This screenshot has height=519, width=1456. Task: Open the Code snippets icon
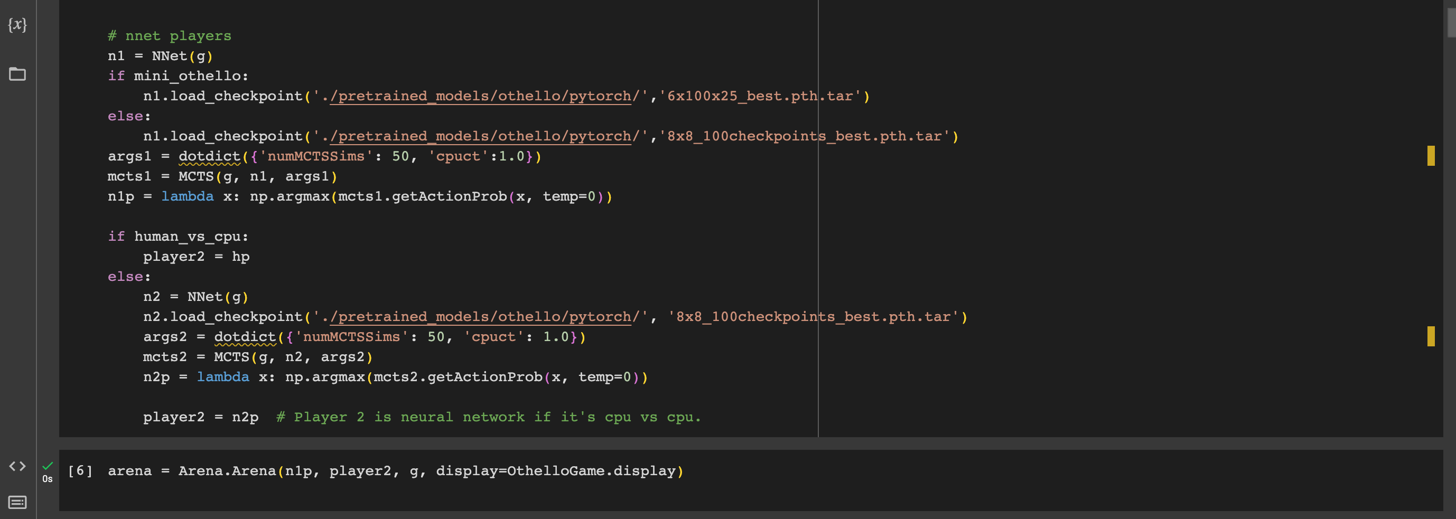[x=17, y=466]
